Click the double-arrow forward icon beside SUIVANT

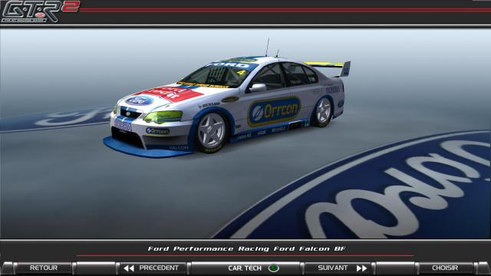[x=361, y=268]
